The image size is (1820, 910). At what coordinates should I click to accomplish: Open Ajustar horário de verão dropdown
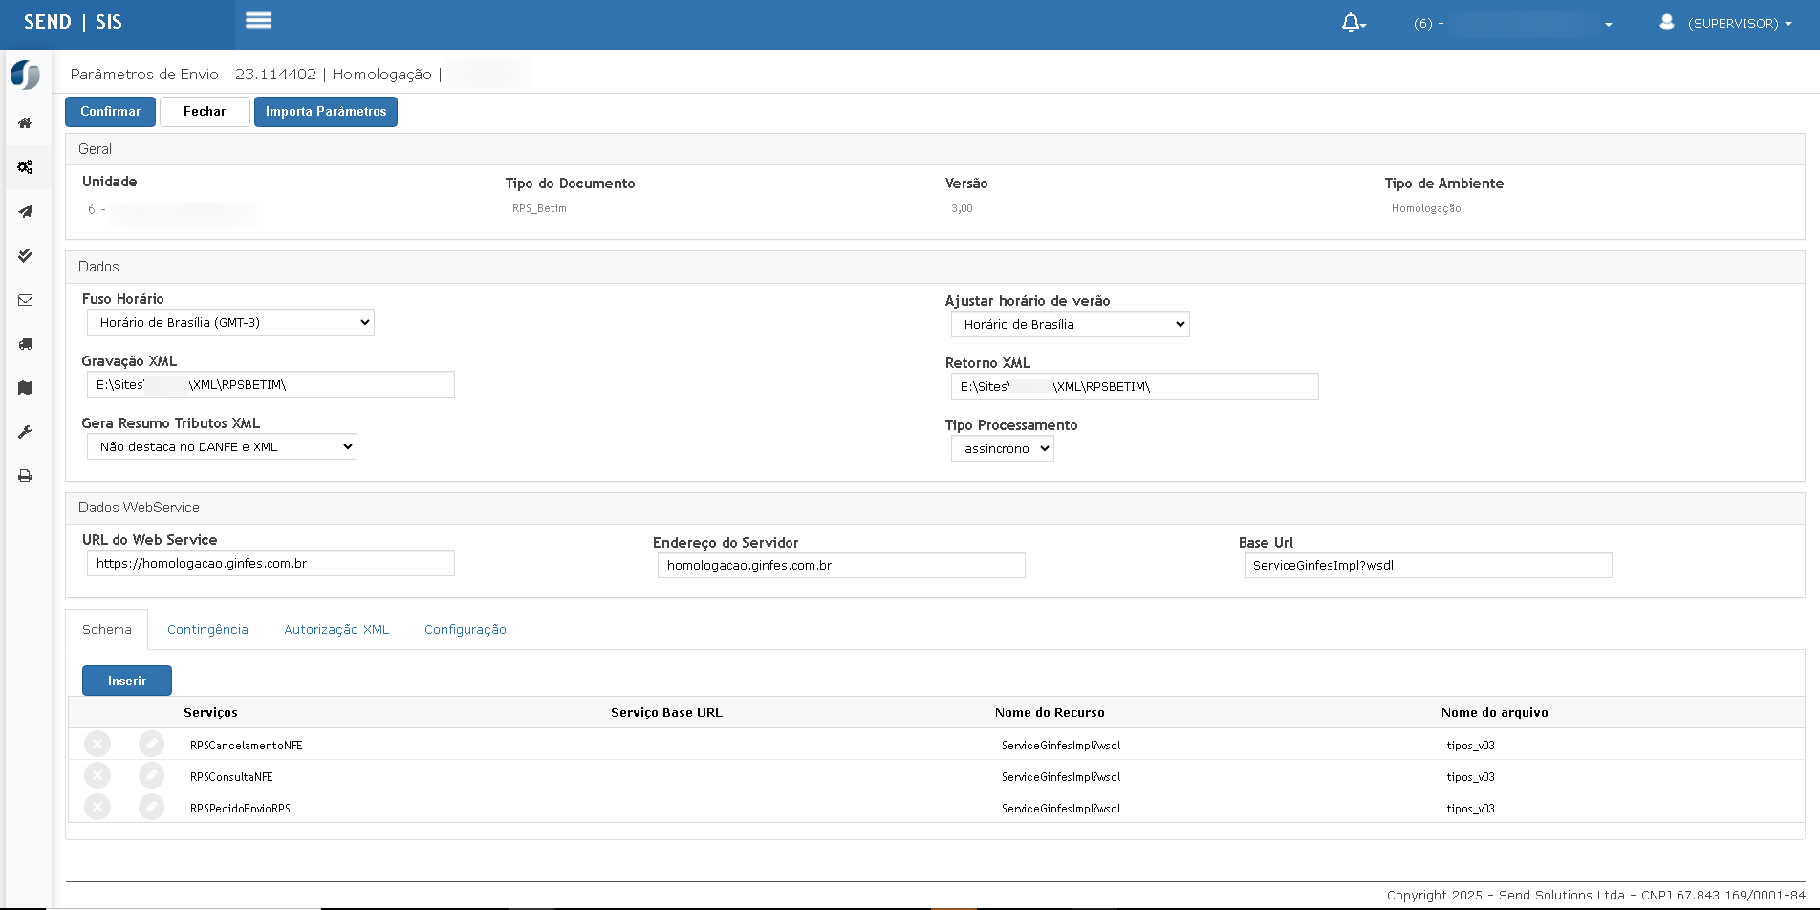(x=1071, y=324)
